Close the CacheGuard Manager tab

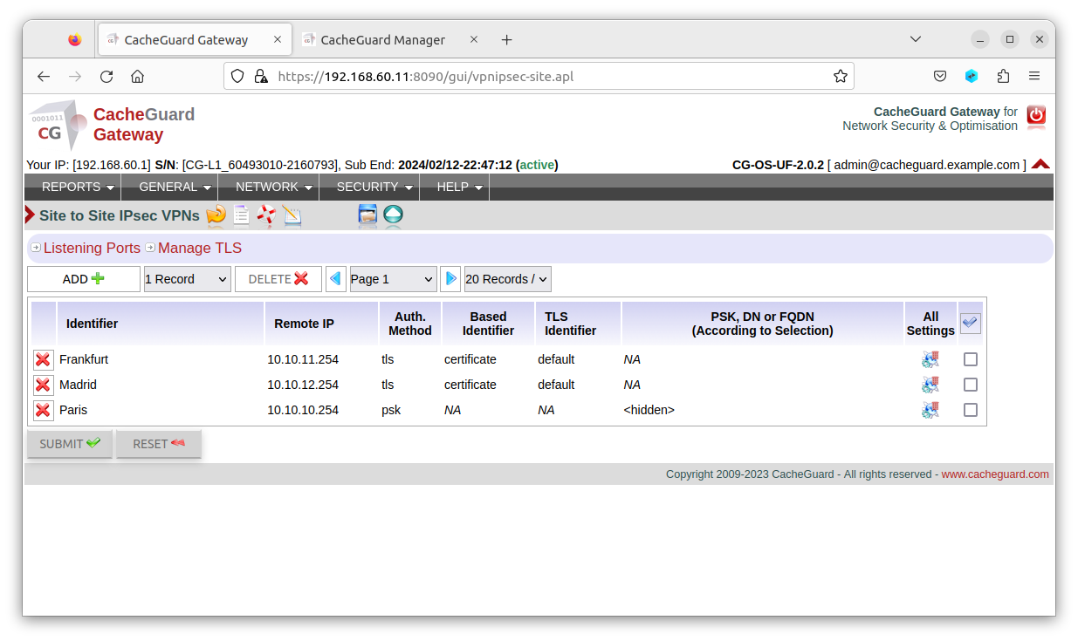click(474, 40)
